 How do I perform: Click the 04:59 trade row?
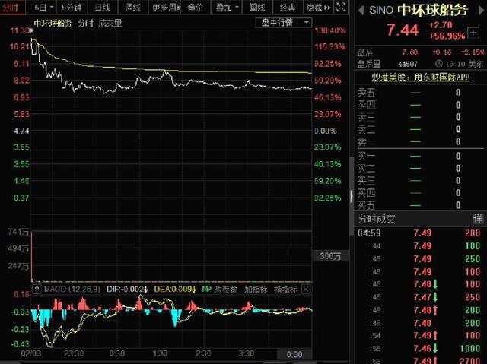pyautogui.click(x=420, y=233)
